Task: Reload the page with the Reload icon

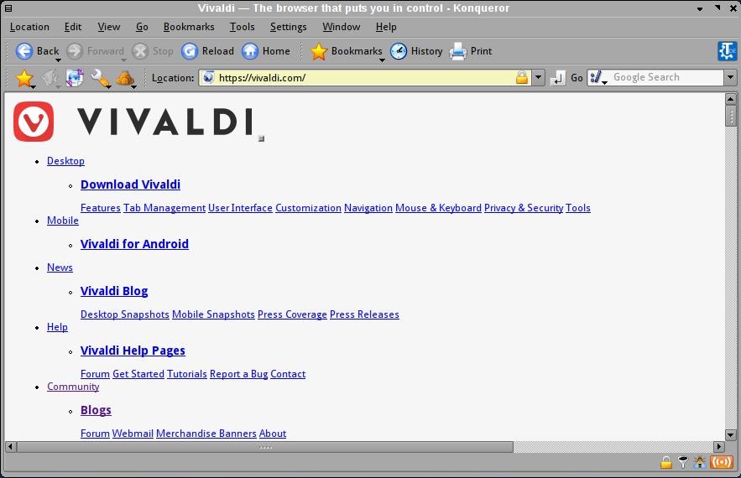Action: (x=190, y=51)
